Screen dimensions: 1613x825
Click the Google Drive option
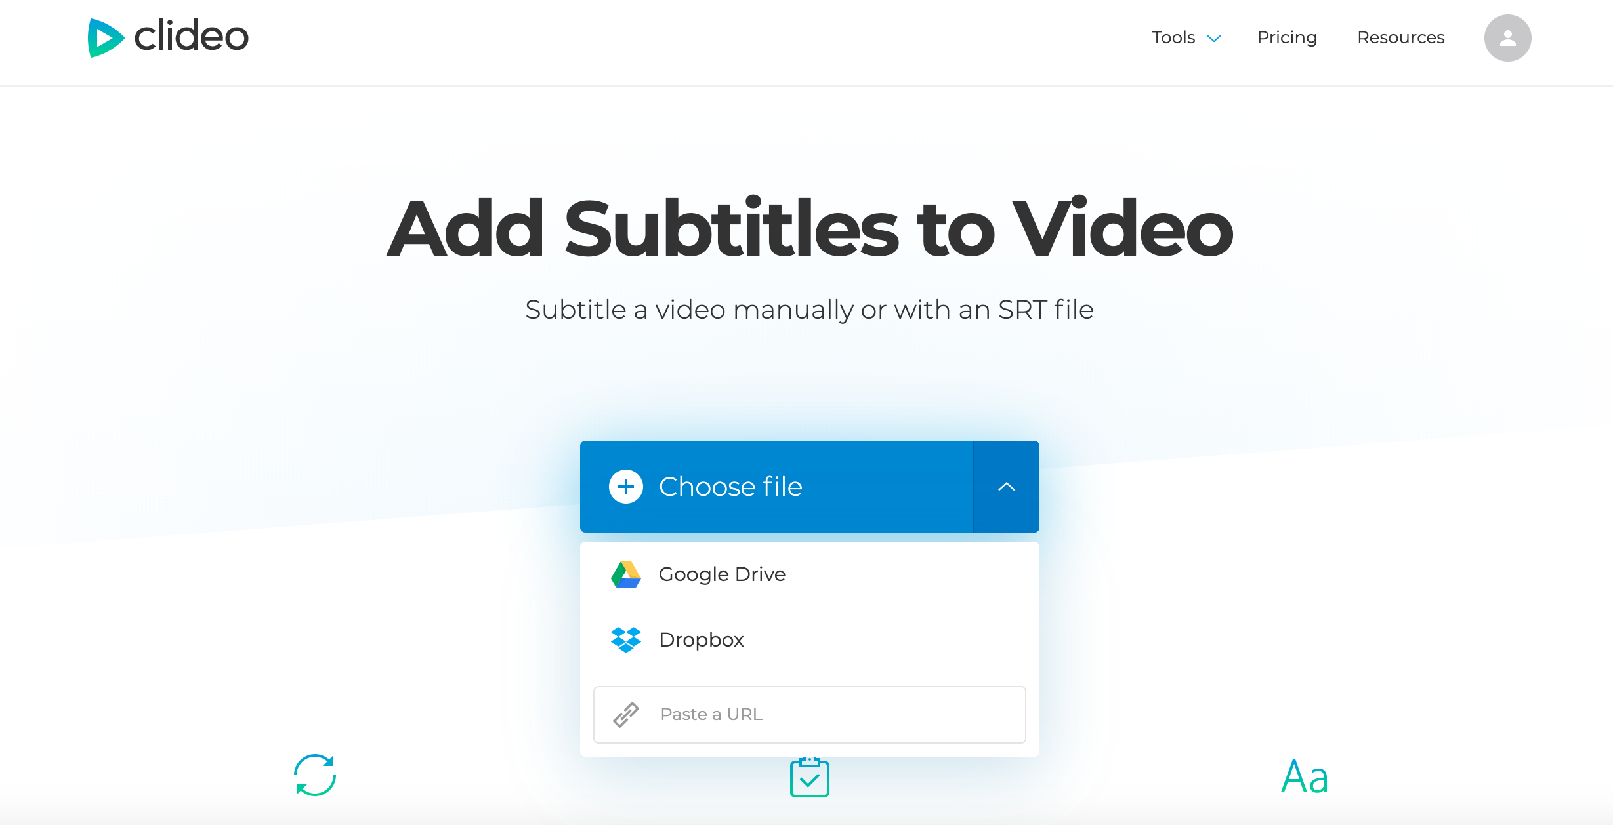(810, 574)
